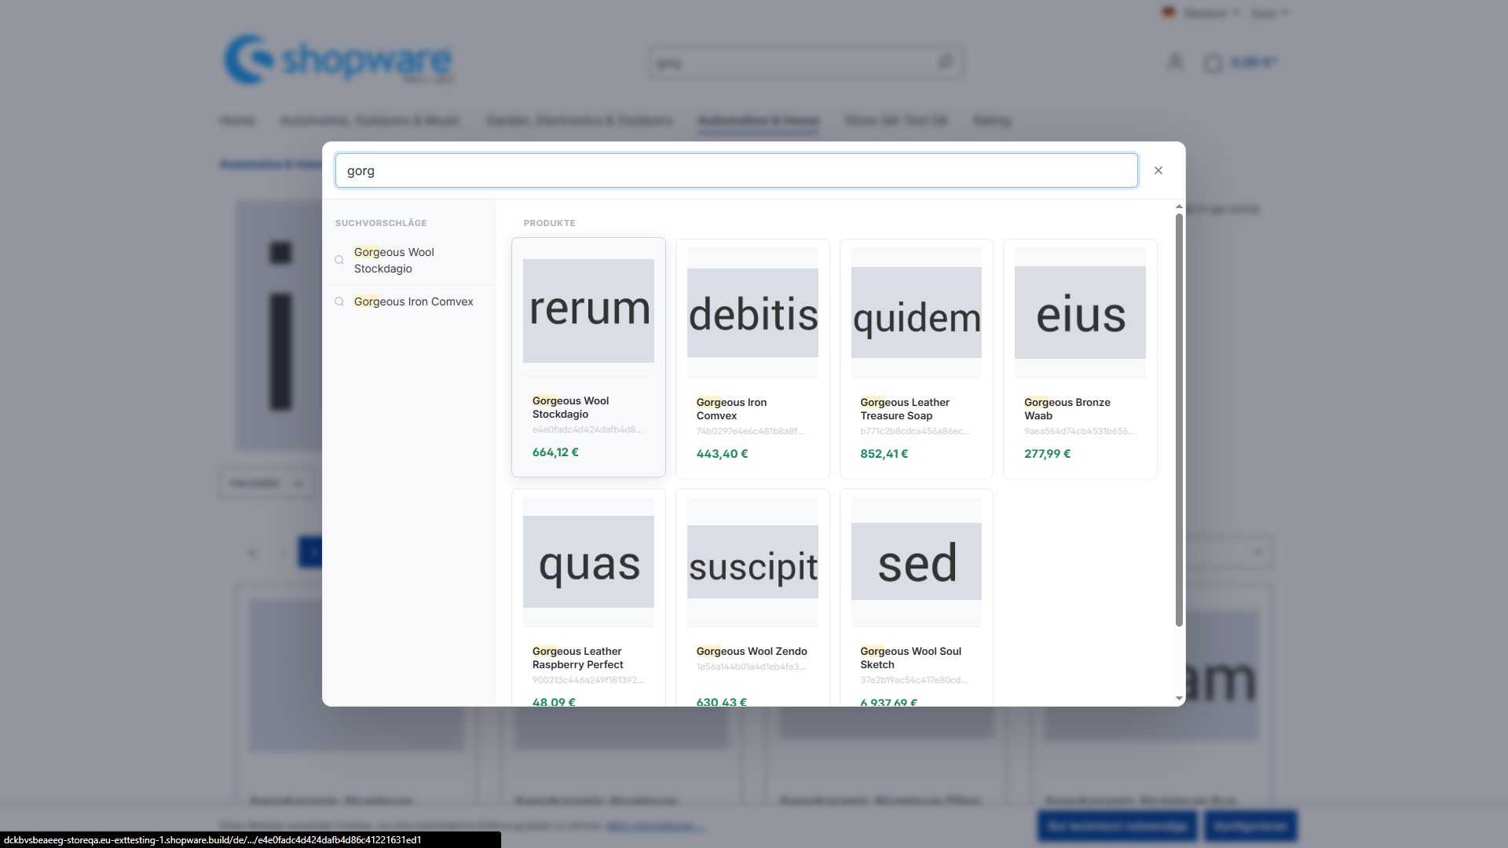Click the results panel vertical scrollbar

(x=1179, y=420)
